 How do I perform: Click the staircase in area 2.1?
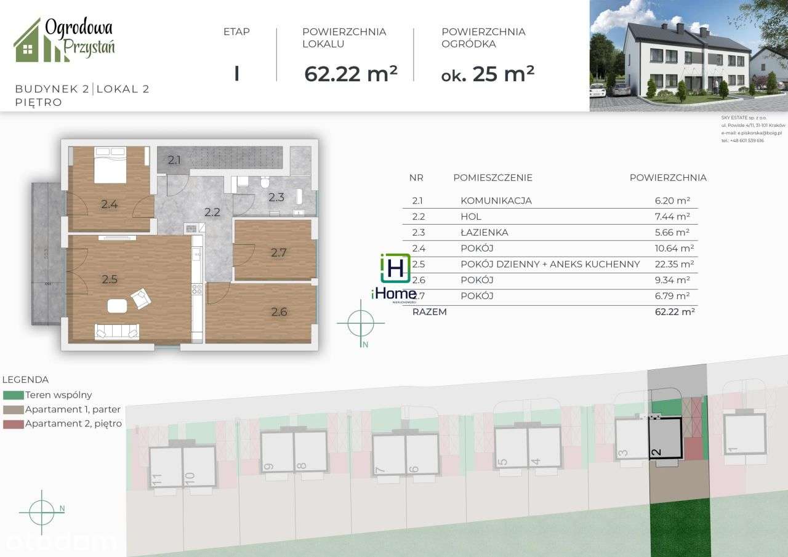[x=236, y=156]
